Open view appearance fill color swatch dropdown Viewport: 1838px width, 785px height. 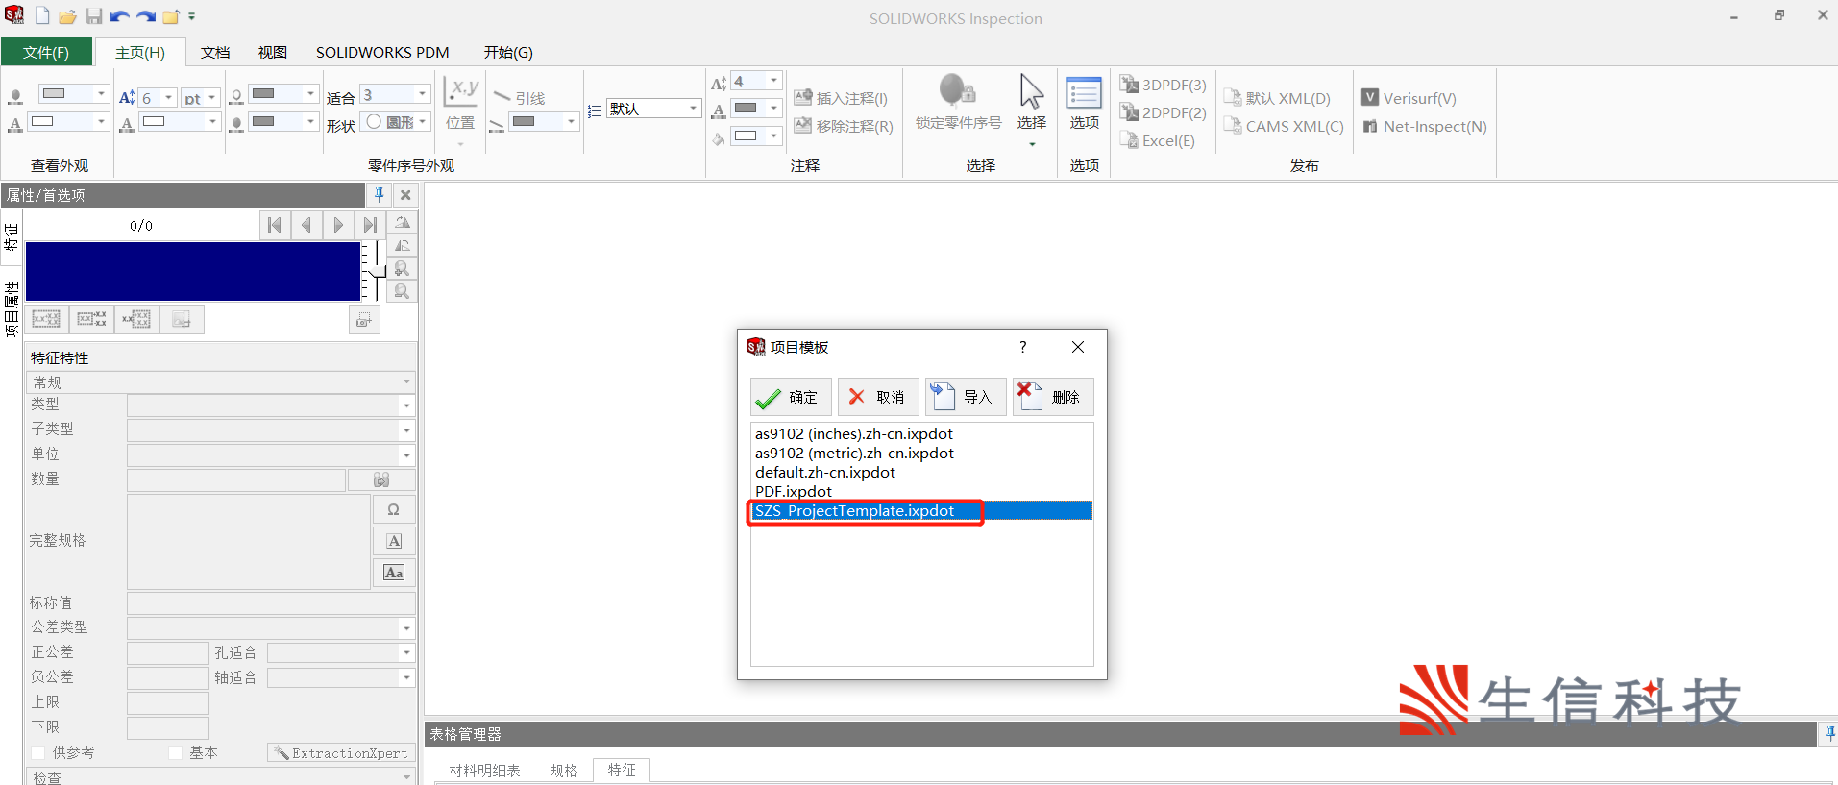click(x=73, y=93)
